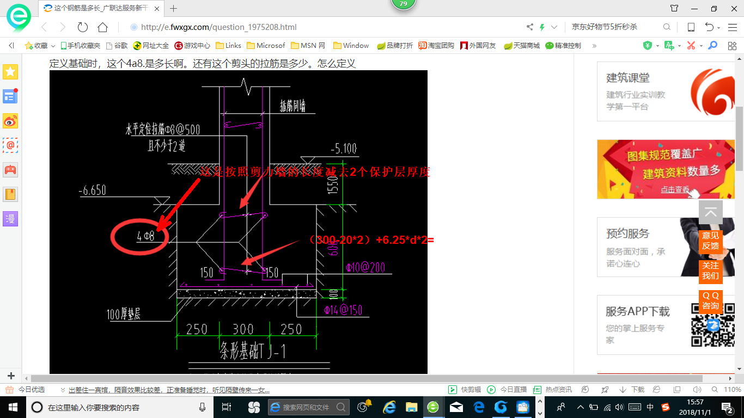Viewport: 744px width, 418px height.
Task: Expand more bookmarks chevron
Action: pyautogui.click(x=594, y=46)
